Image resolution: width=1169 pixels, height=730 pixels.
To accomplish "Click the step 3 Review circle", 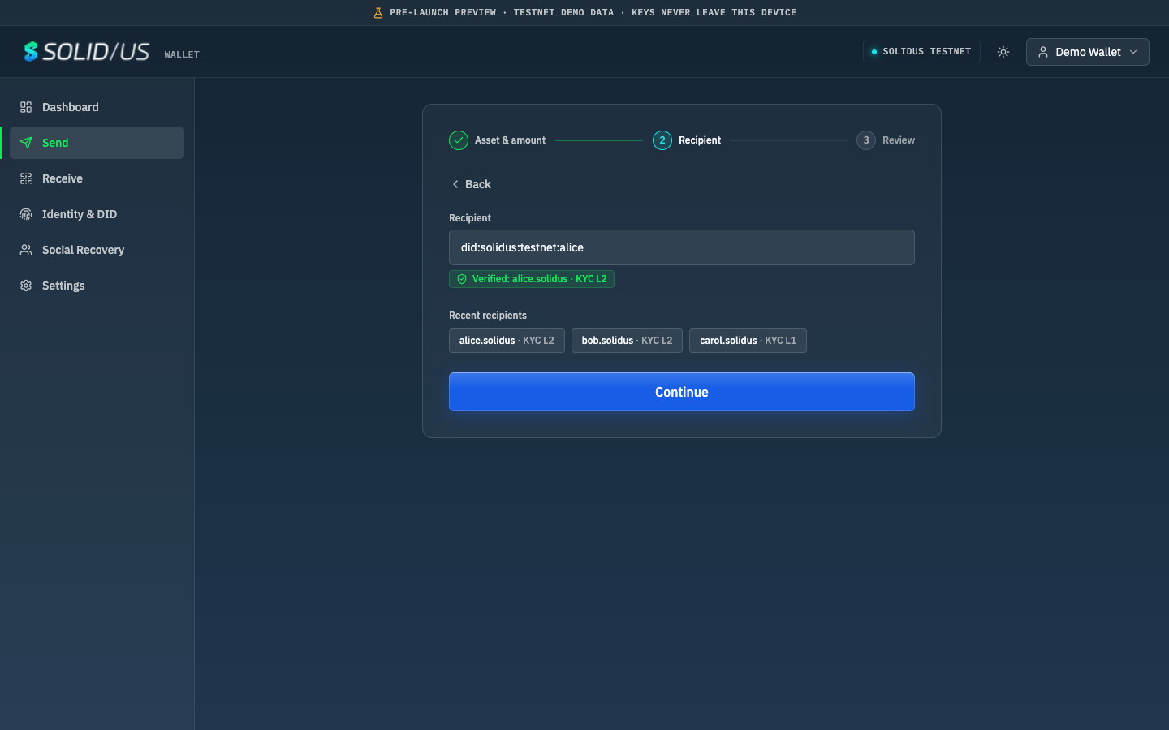I will [866, 140].
